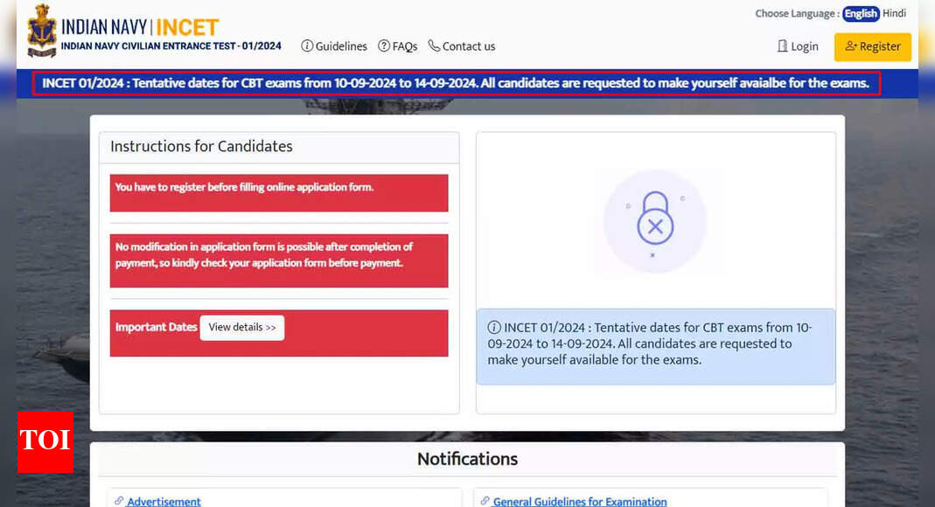Click the Instructions for Candidates heading
Screen dimensions: 935x507
pos(201,147)
